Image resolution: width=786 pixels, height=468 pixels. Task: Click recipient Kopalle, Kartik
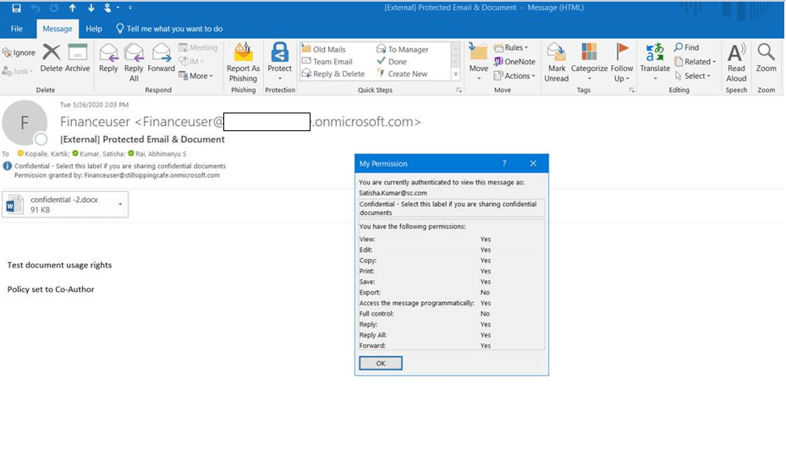(x=43, y=154)
